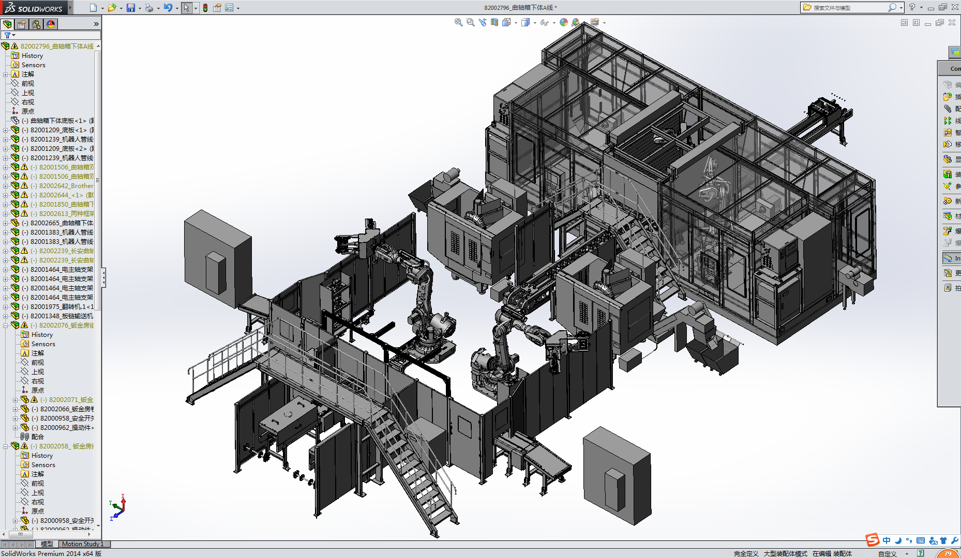Open the Display Style dropdown arrow
The image size is (961, 558).
point(535,23)
